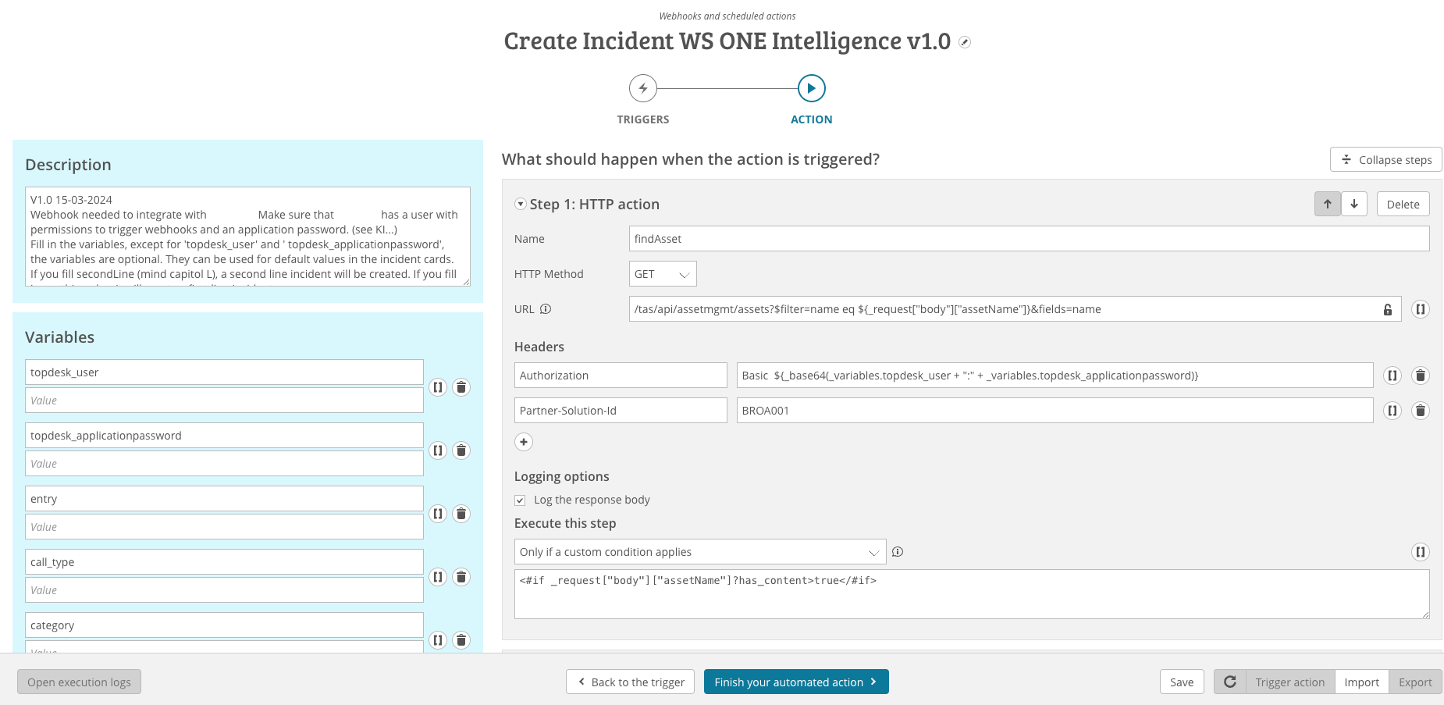Image resolution: width=1444 pixels, height=705 pixels.
Task: Add a new header with the plus icon
Action: pos(524,442)
